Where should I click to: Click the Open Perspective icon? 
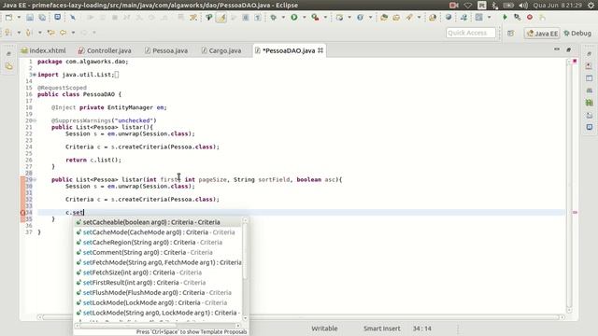pyautogui.click(x=511, y=34)
